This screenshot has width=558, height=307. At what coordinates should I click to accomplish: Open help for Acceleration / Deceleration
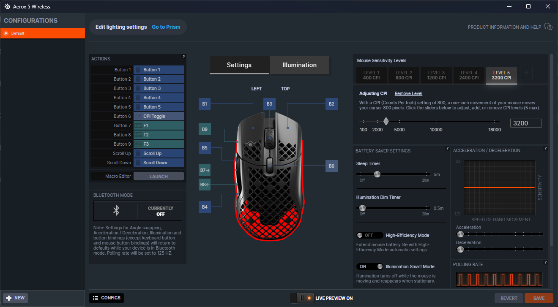[x=545, y=148]
